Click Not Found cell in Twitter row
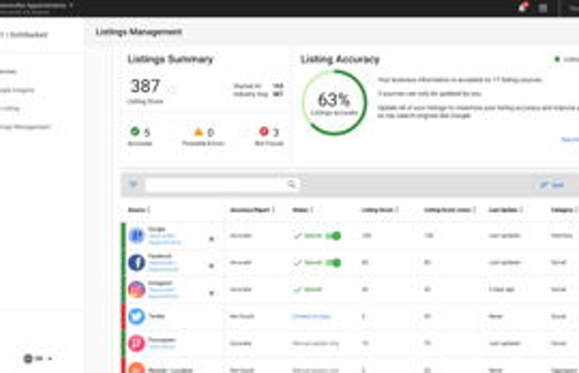 (242, 317)
